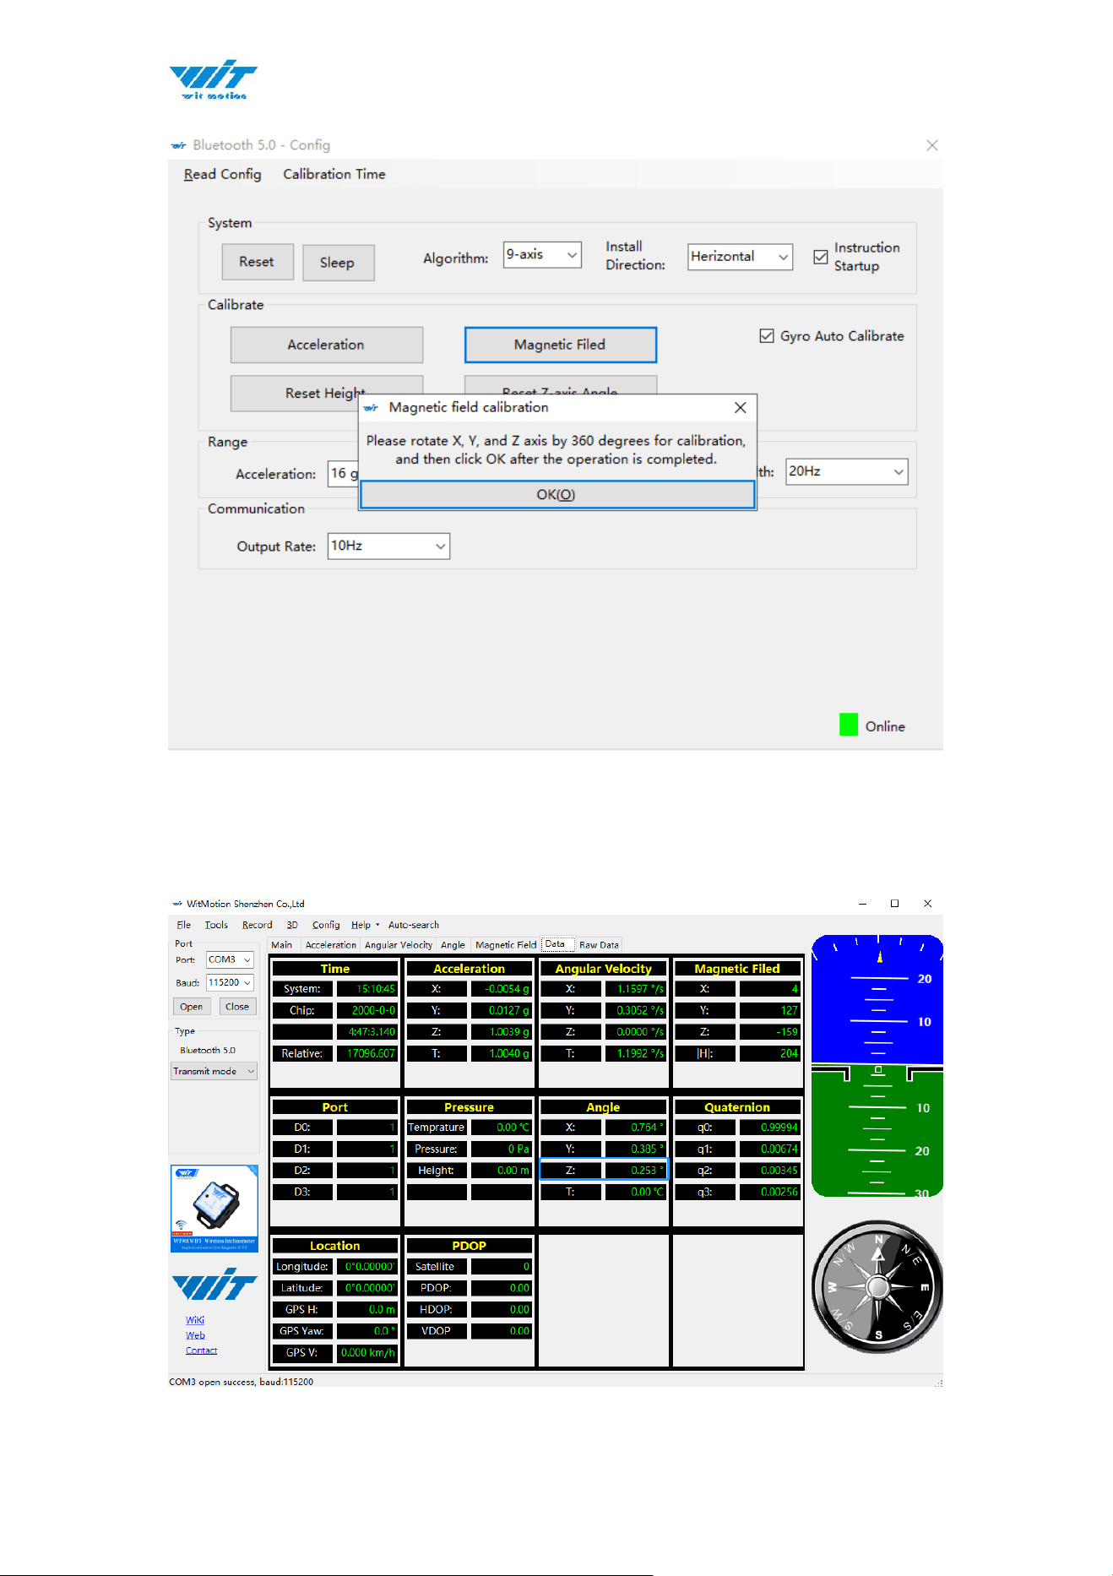Image resolution: width=1113 pixels, height=1576 pixels.
Task: Open the Algorithm 9-axis dropdown
Action: click(542, 254)
